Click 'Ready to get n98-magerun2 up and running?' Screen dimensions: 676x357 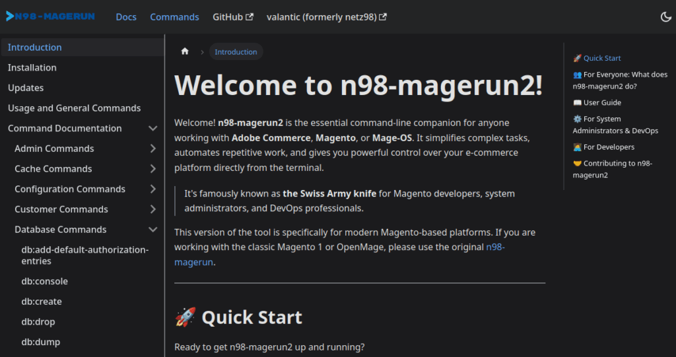pyautogui.click(x=269, y=347)
